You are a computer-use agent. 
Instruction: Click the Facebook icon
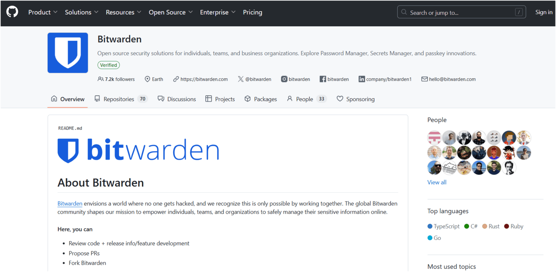tap(323, 79)
